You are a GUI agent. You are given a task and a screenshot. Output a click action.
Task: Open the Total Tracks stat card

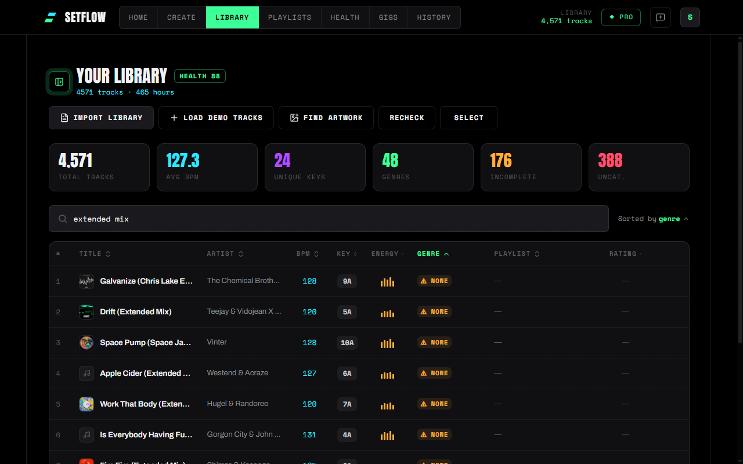(99, 168)
